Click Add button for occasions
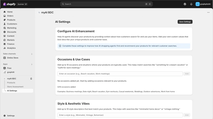Viewport: 213px width, 119px height. (x=187, y=74)
